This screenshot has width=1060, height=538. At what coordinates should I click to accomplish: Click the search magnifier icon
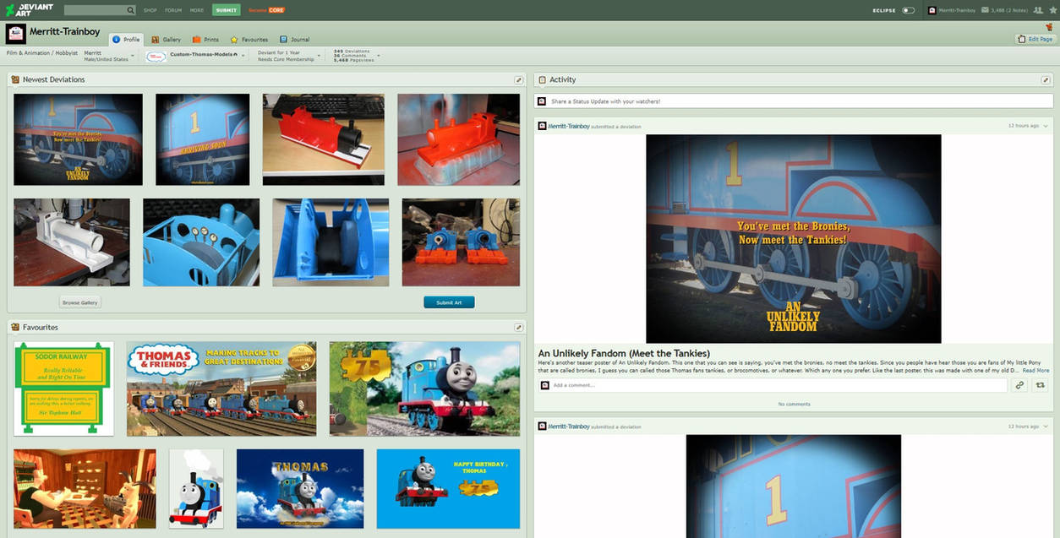[131, 10]
